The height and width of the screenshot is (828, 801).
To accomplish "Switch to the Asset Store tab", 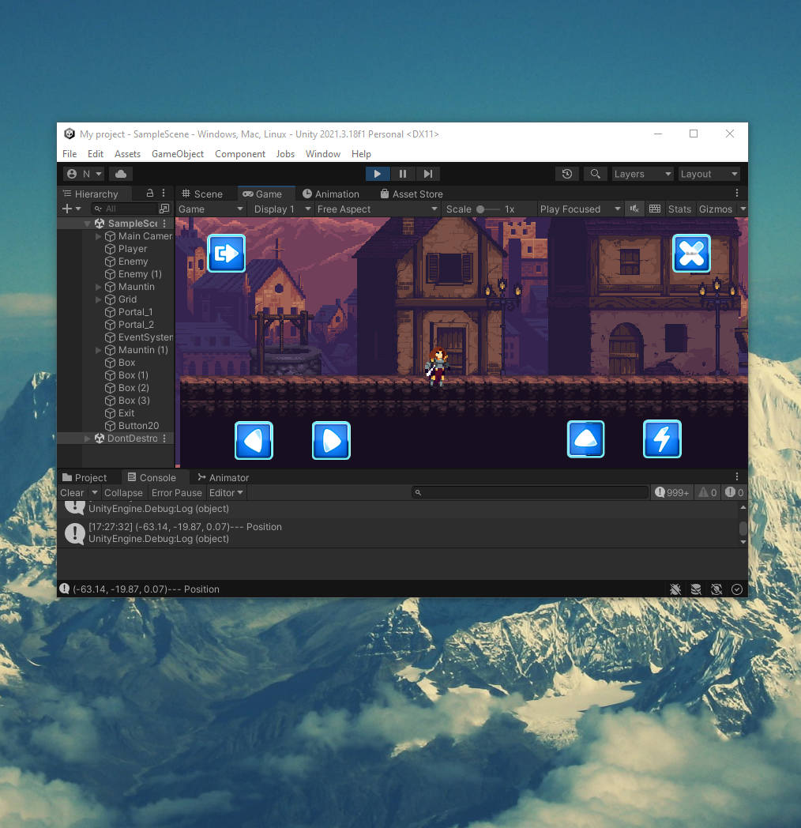I will [412, 194].
